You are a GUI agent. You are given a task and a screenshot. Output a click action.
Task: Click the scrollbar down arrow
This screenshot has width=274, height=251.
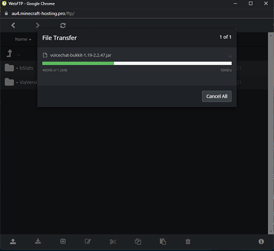click(271, 231)
